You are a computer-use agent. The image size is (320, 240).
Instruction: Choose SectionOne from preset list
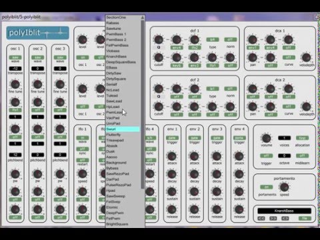point(116,17)
